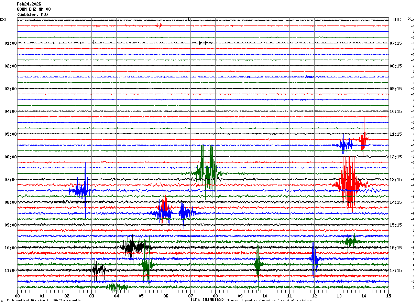416x305 pixels.
Task: Click the 08:15 UTC time label
Action: [x=396, y=66]
